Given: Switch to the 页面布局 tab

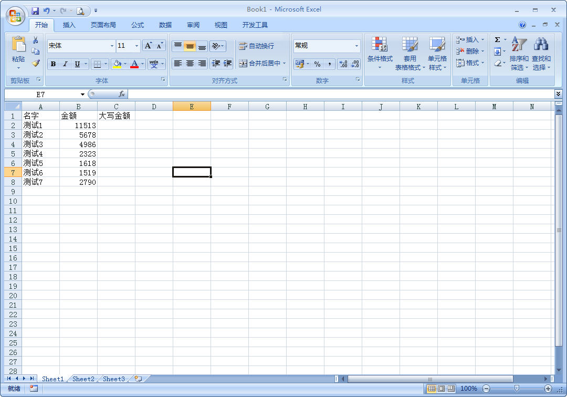Looking at the screenshot, I should tap(103, 25).
